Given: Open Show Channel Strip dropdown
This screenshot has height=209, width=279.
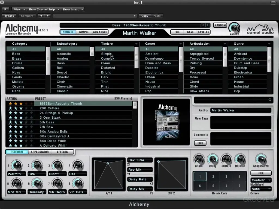Looking at the screenshot, I should (43, 9).
